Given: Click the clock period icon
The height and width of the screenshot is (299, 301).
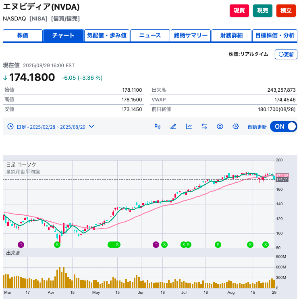Looking at the screenshot, I should (10, 126).
